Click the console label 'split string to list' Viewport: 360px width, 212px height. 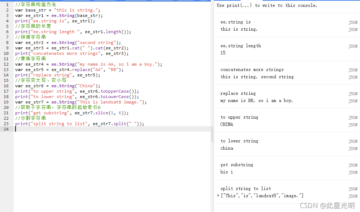(x=246, y=189)
